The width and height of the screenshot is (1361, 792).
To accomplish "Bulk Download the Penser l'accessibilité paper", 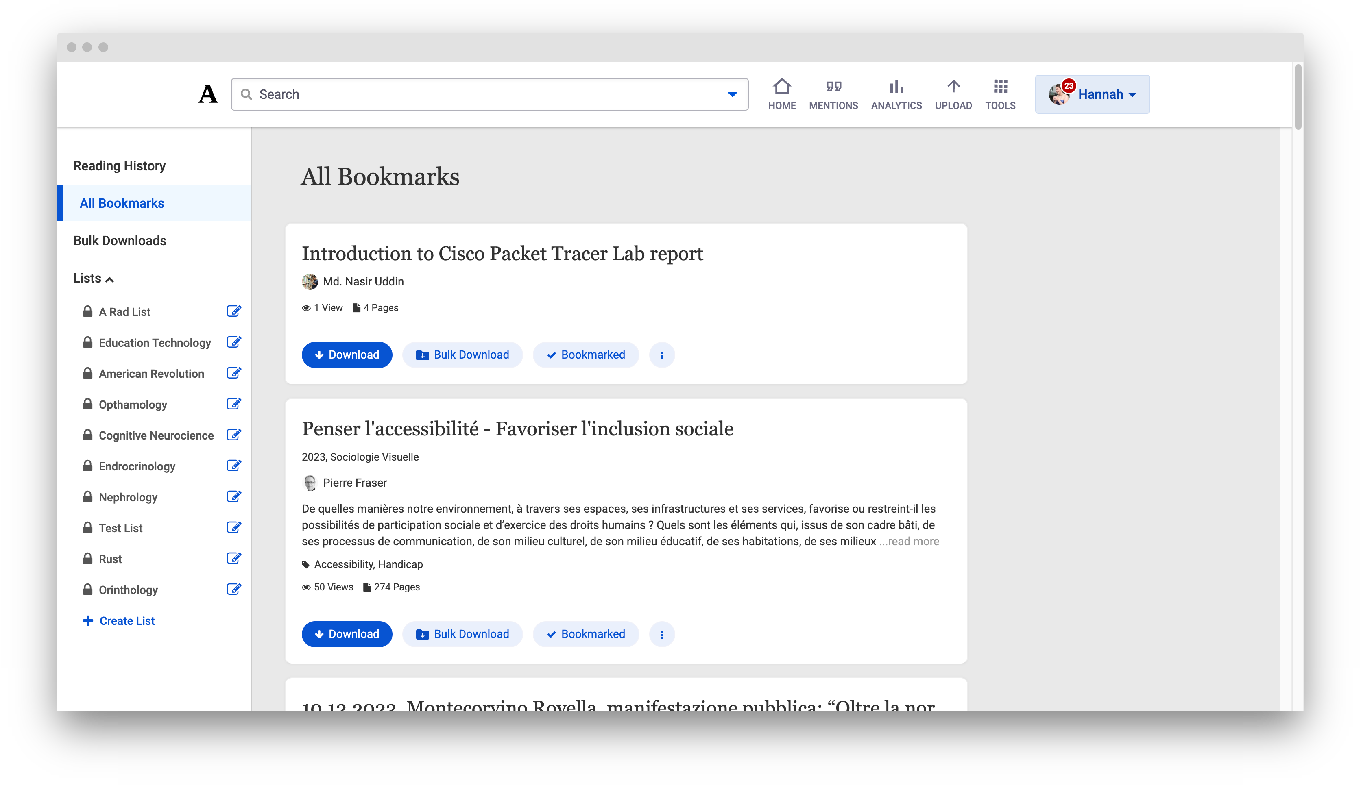I will point(462,634).
